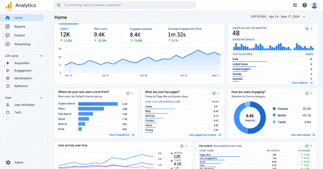Open the user account avatar

click(x=314, y=5)
